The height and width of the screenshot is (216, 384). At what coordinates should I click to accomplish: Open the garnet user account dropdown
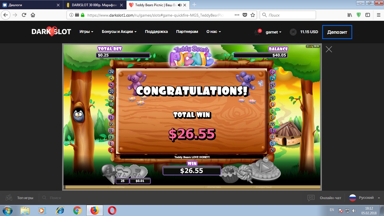274,32
